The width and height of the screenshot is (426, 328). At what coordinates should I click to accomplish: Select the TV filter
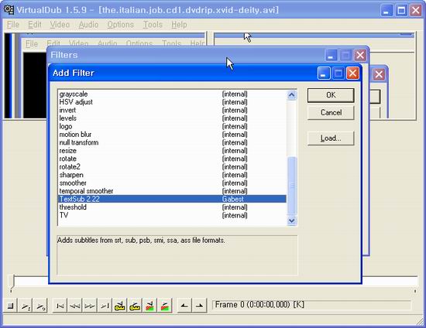point(172,215)
